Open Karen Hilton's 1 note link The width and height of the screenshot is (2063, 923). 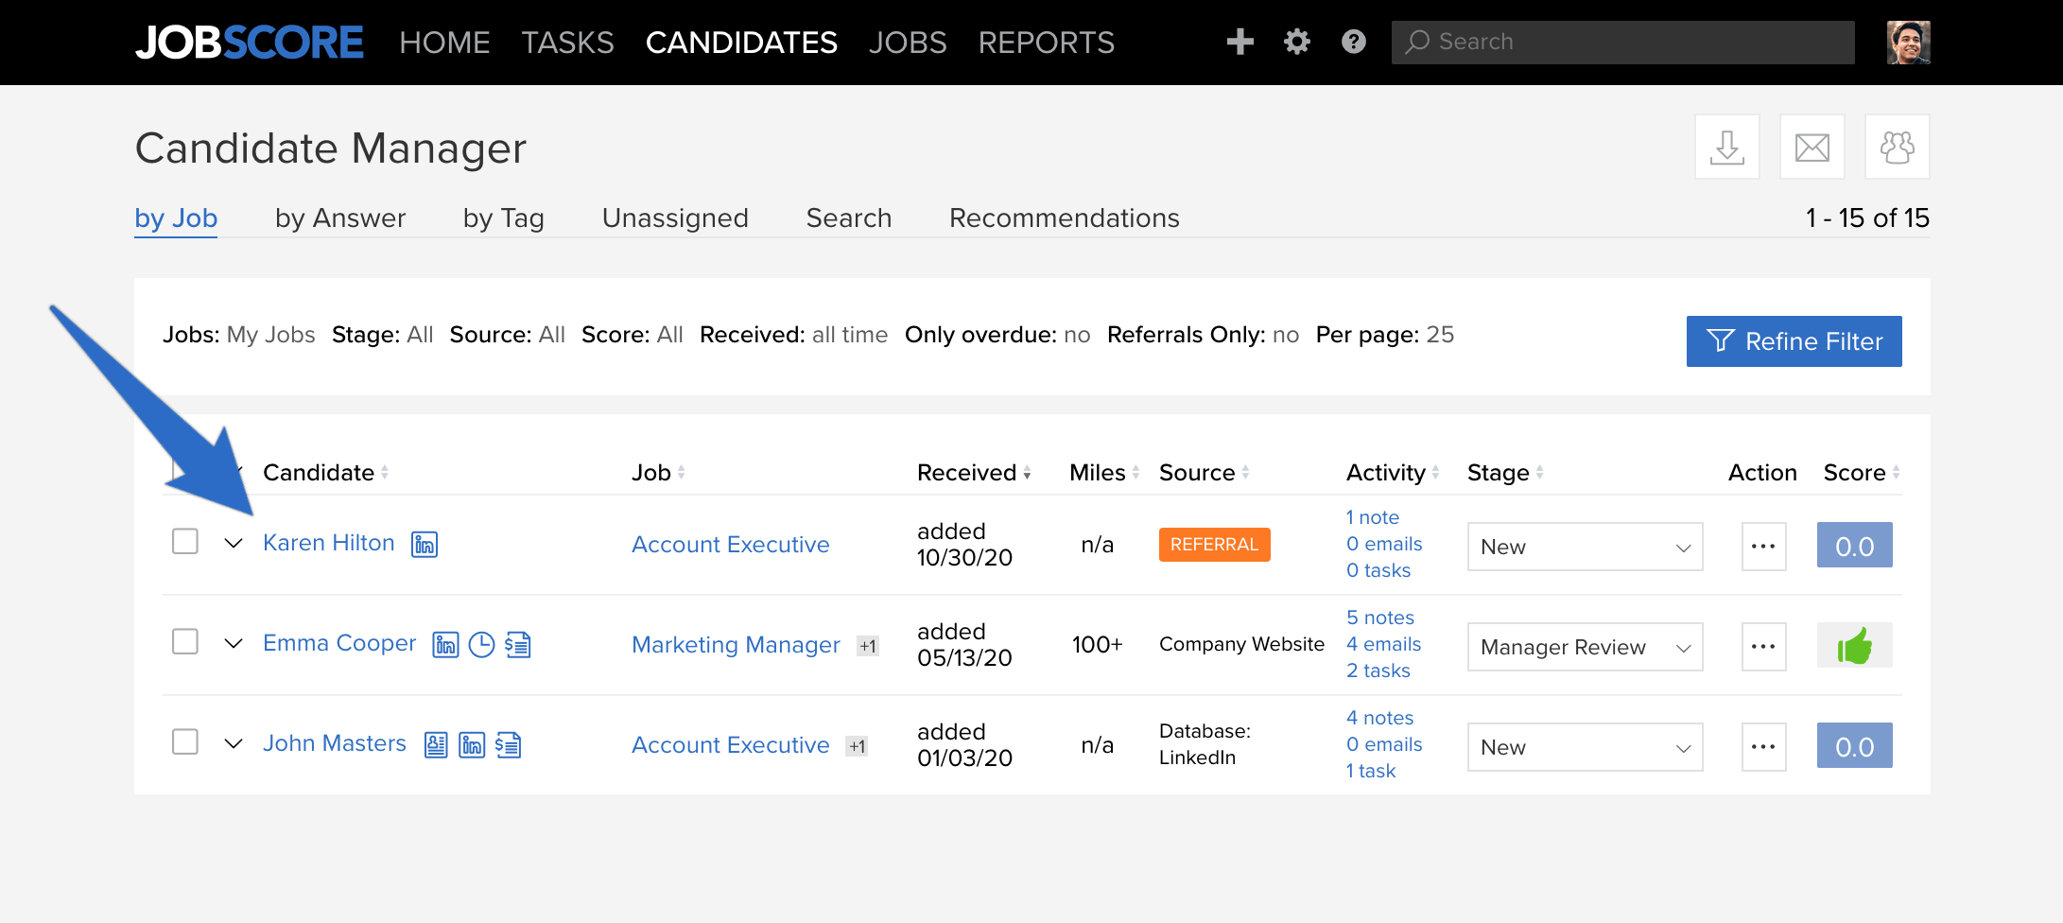point(1373,517)
